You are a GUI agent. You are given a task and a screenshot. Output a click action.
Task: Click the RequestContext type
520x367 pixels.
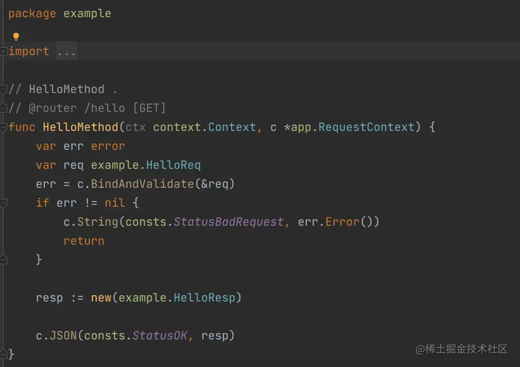coord(367,127)
